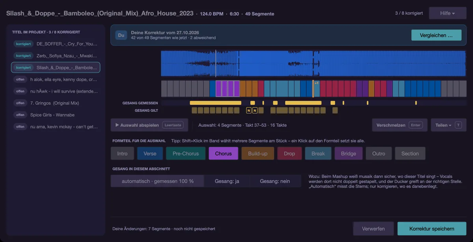Open "h alok, ella eyre, kenny dope" track
The image size is (473, 242).
[56, 79]
